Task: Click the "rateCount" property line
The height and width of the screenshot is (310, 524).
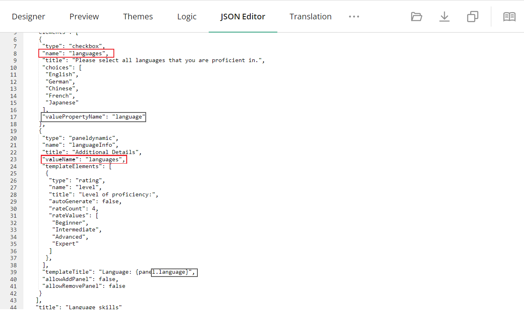Action: click(73, 208)
